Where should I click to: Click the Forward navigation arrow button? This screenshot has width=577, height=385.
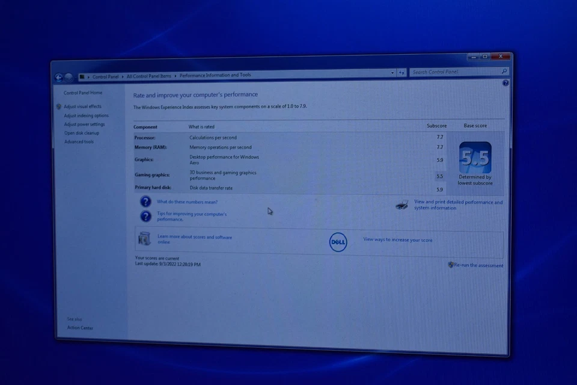coord(69,77)
